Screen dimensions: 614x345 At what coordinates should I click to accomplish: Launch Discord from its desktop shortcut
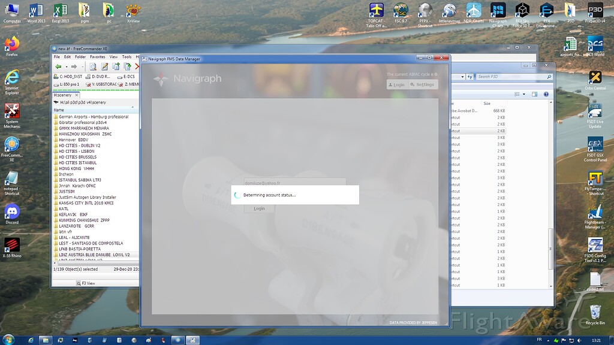pos(12,213)
